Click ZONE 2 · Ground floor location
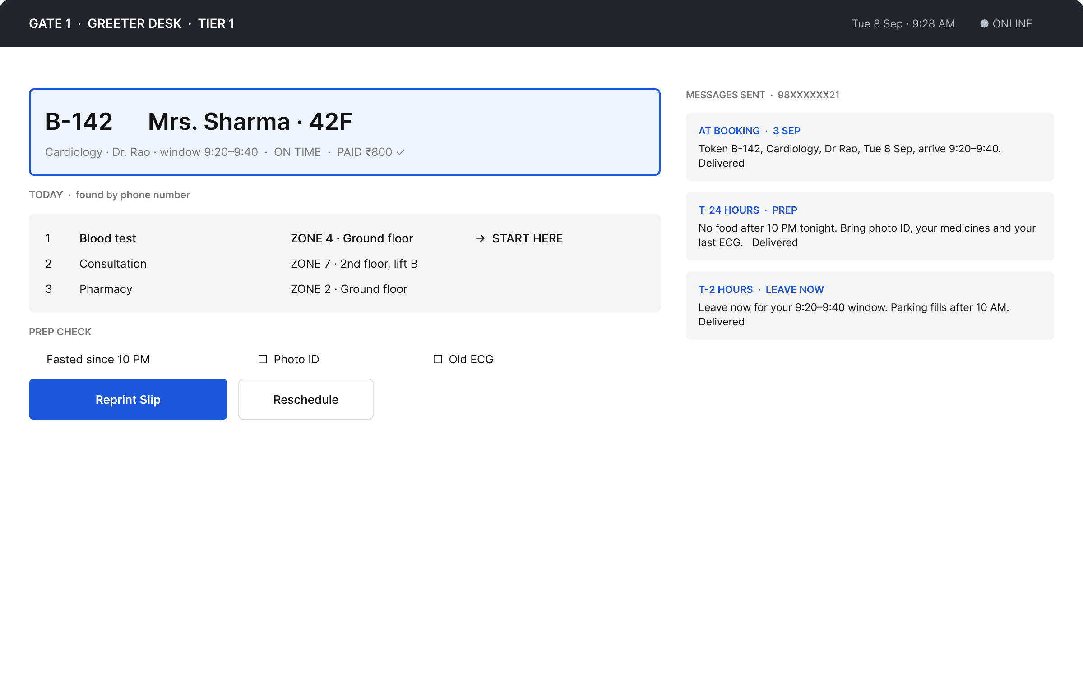The height and width of the screenshot is (676, 1083). click(349, 289)
